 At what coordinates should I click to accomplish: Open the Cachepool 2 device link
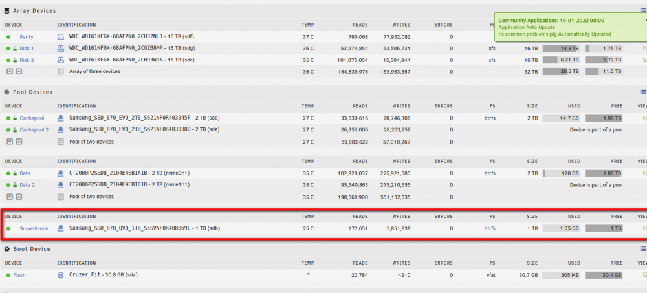pyautogui.click(x=34, y=129)
